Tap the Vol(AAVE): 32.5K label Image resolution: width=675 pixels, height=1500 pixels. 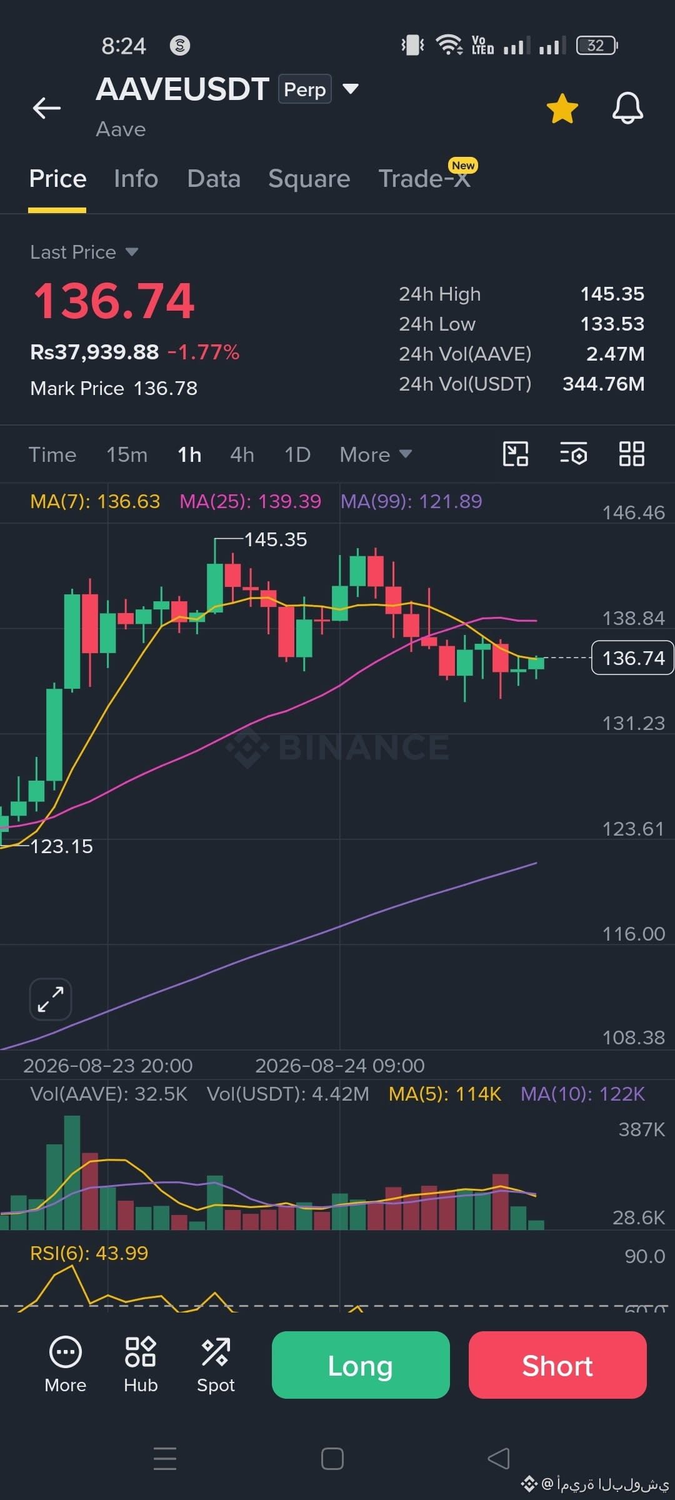[x=109, y=1094]
